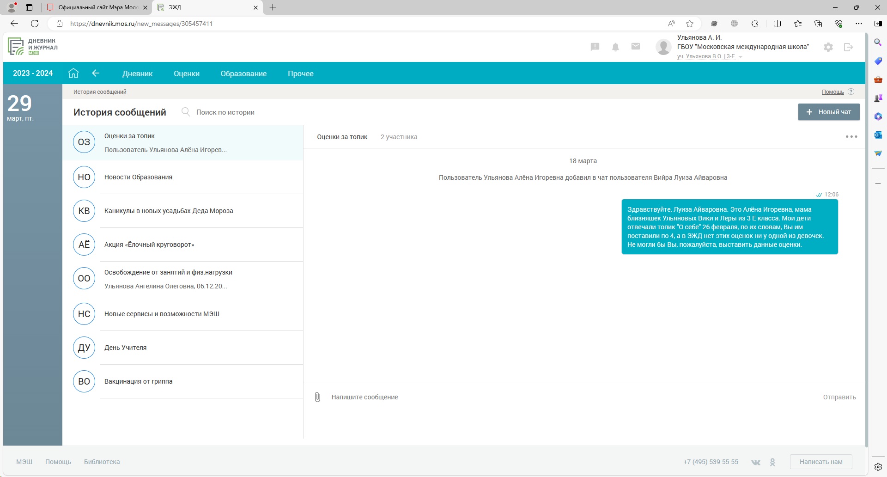This screenshot has height=477, width=887.
Task: Open the three-dots chat options menu
Action: 851,137
